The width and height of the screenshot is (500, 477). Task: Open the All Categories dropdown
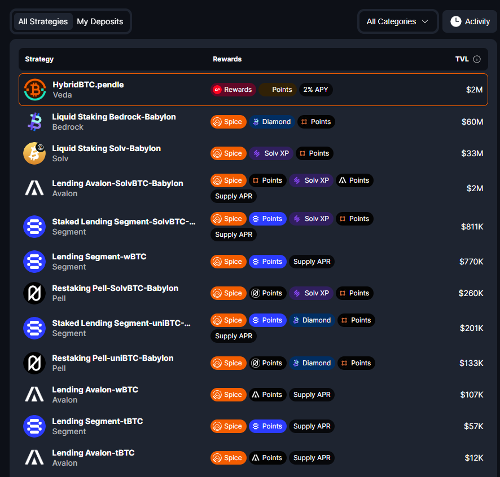(x=398, y=21)
